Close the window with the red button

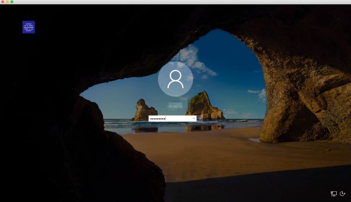pos(3,2)
